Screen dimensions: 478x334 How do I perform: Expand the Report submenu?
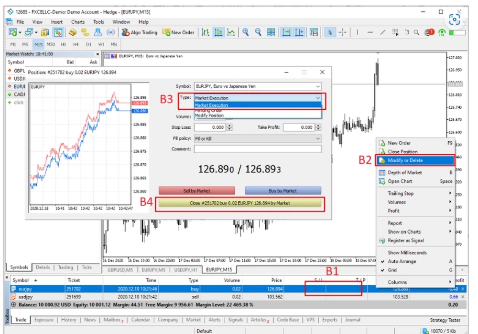coord(415,223)
